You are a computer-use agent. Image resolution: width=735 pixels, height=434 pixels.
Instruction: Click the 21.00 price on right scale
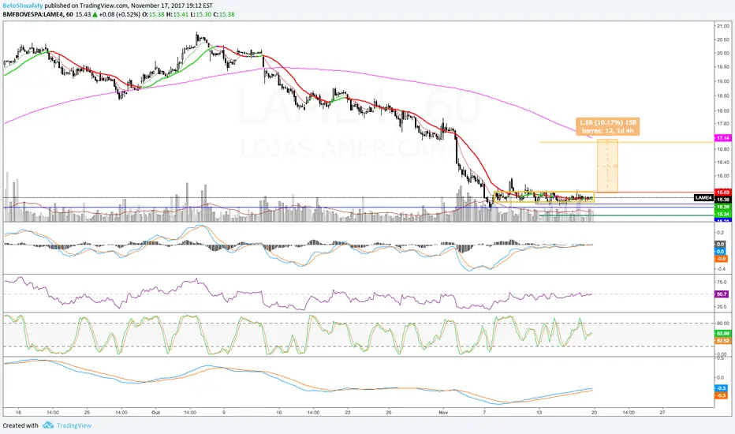pos(722,26)
